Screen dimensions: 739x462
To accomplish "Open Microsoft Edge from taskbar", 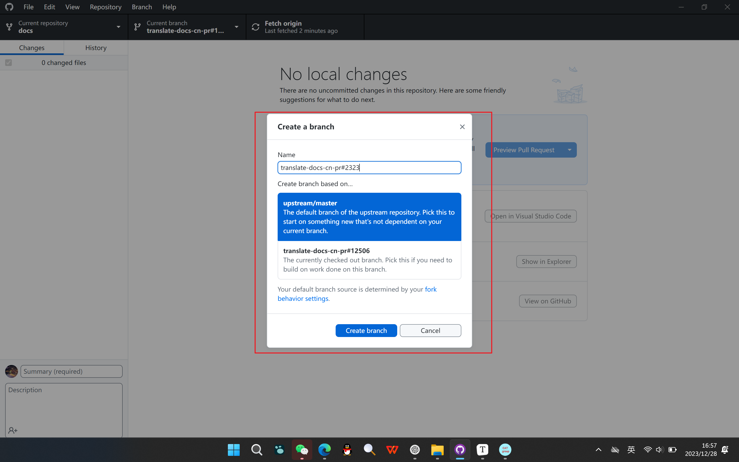I will pos(324,449).
